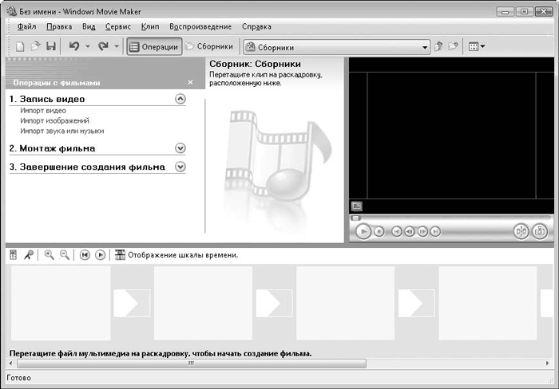559x389 pixels.
Task: Click Импорт звука или музыки link
Action: coord(62,131)
